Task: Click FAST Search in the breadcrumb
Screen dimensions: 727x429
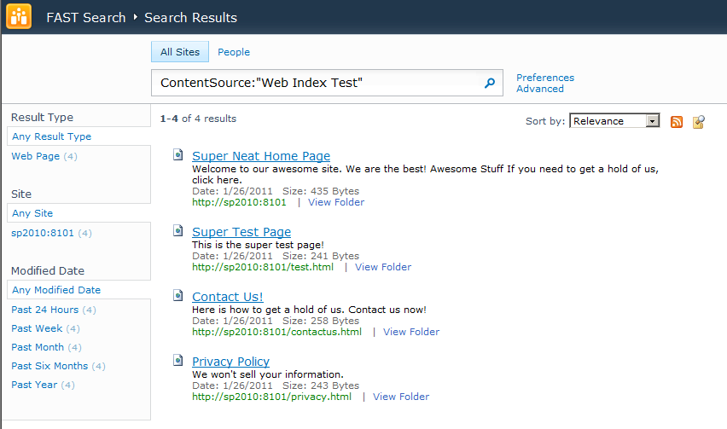Action: (86, 18)
